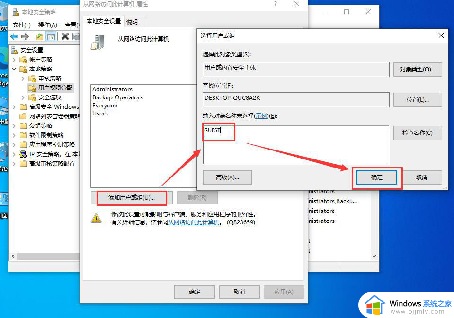Click 取消 at bottom of properties dialog
The height and width of the screenshot is (318, 454).
(x=240, y=292)
